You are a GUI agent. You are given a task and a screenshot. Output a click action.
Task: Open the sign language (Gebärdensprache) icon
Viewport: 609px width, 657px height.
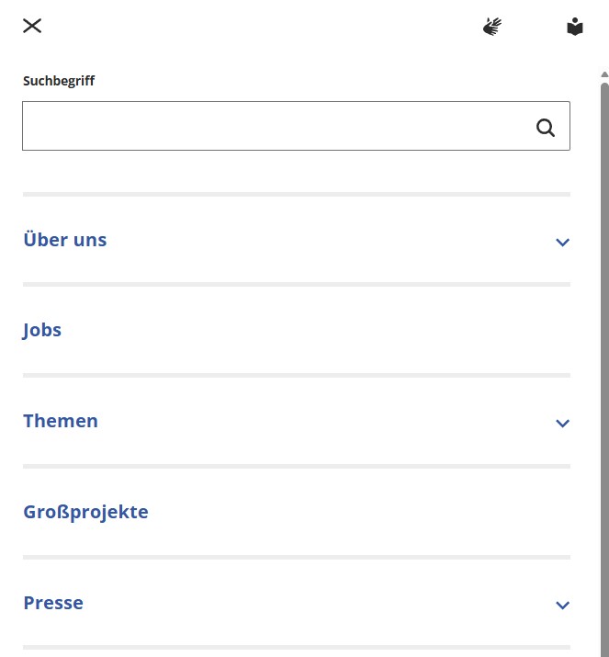click(492, 27)
